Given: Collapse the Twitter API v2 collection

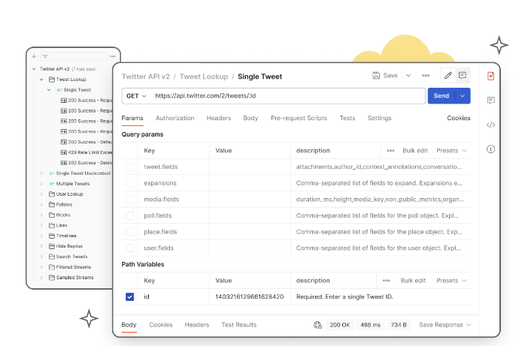Looking at the screenshot, I should (34, 69).
